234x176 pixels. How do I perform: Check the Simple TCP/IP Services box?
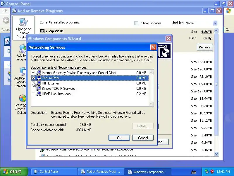click(x=33, y=89)
